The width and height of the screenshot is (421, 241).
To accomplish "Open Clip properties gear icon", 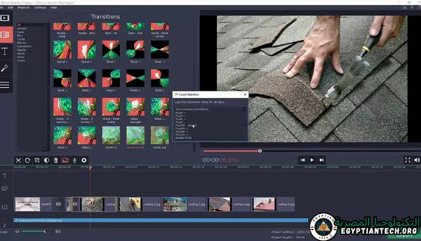I will coord(84,160).
